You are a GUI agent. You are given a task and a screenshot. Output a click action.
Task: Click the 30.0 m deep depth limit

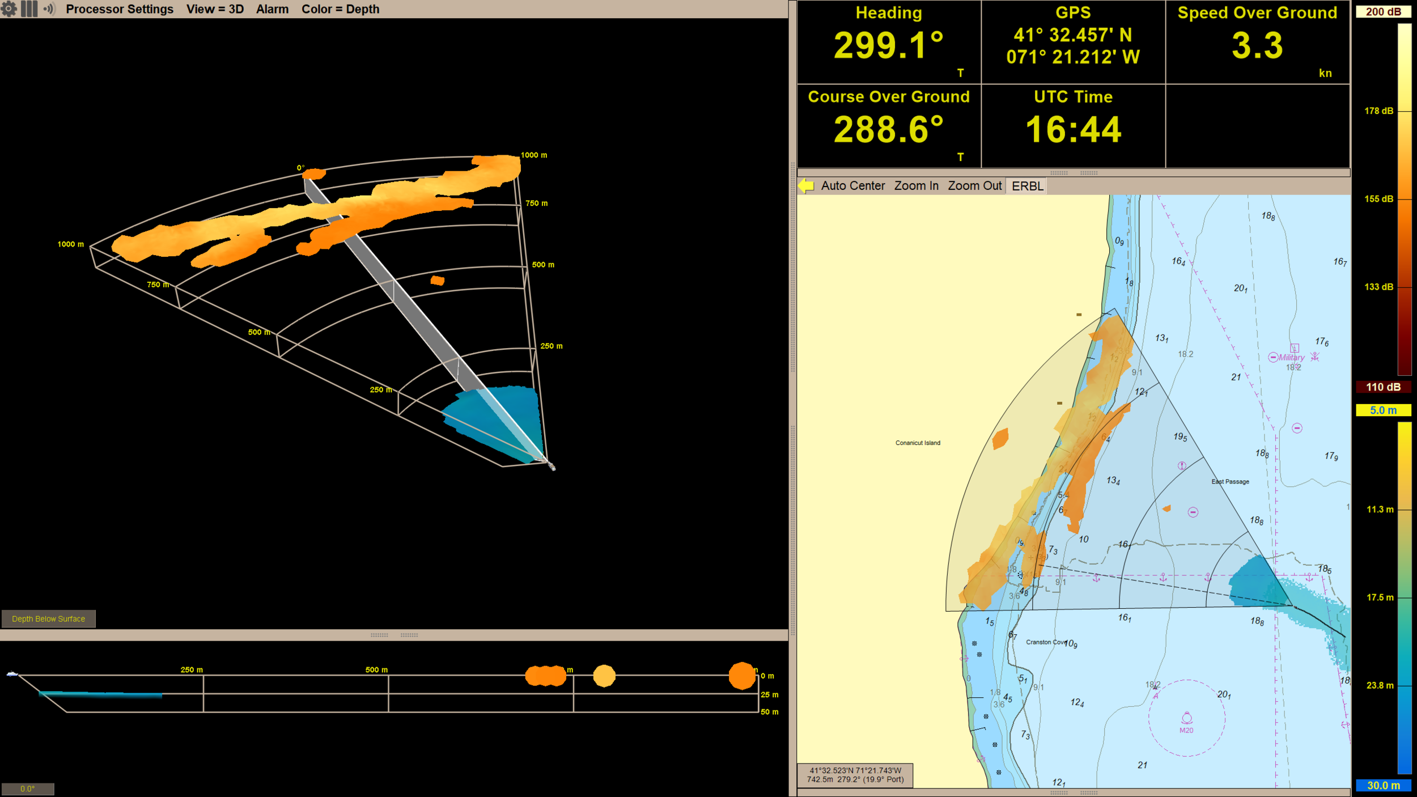(x=1385, y=786)
